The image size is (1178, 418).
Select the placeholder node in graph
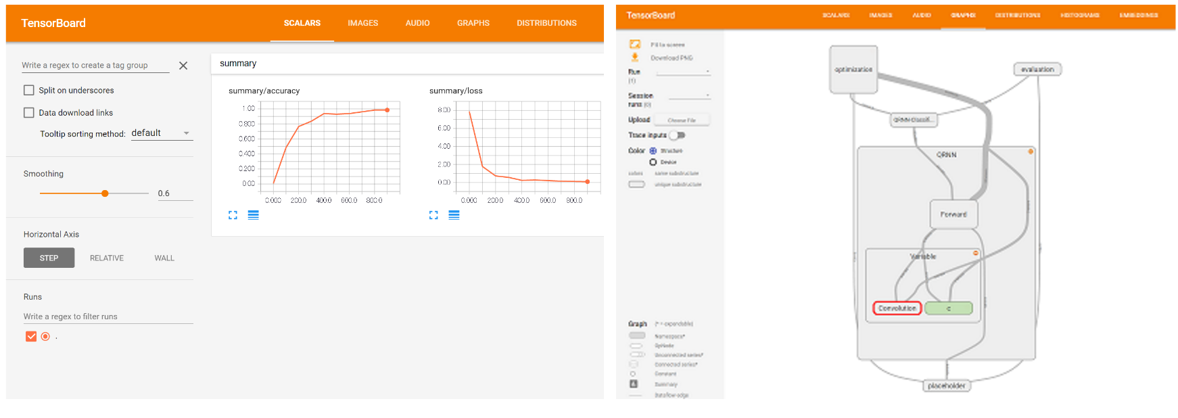pyautogui.click(x=947, y=386)
